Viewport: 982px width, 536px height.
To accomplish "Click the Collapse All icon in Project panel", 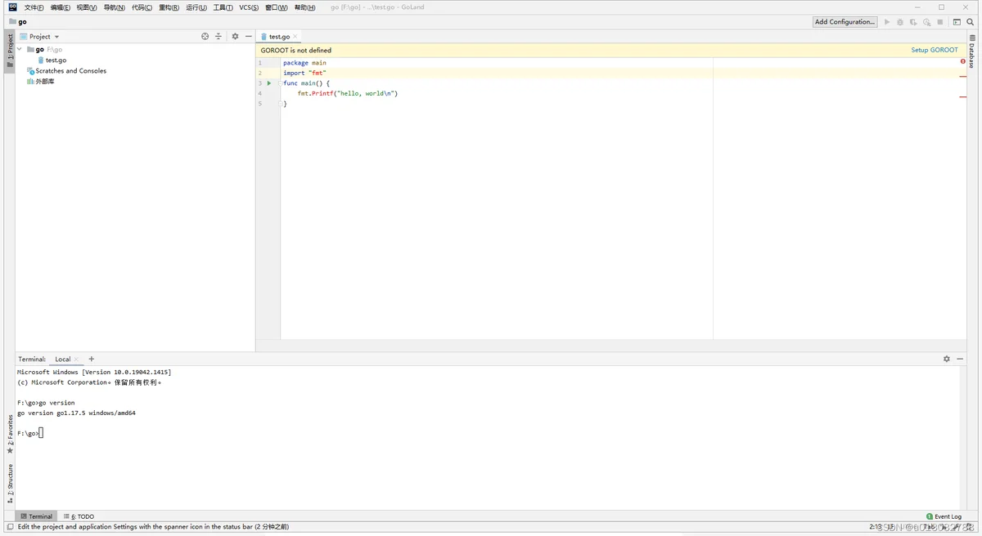I will [218, 37].
